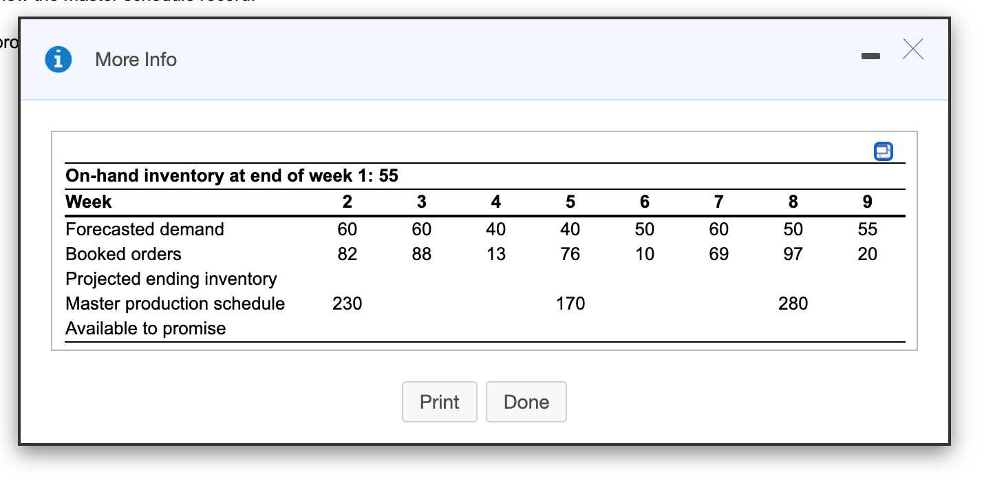
Task: Select the Booked orders row label
Action: coord(123,254)
